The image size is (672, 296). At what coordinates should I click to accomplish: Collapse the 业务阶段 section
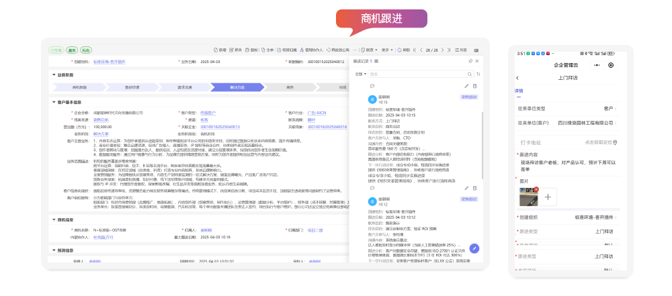click(x=54, y=75)
